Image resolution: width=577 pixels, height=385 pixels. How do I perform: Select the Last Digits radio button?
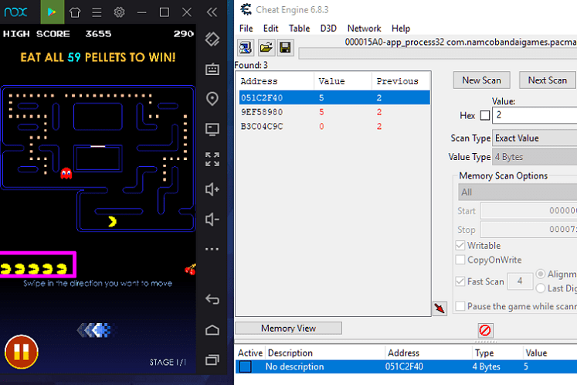click(541, 288)
